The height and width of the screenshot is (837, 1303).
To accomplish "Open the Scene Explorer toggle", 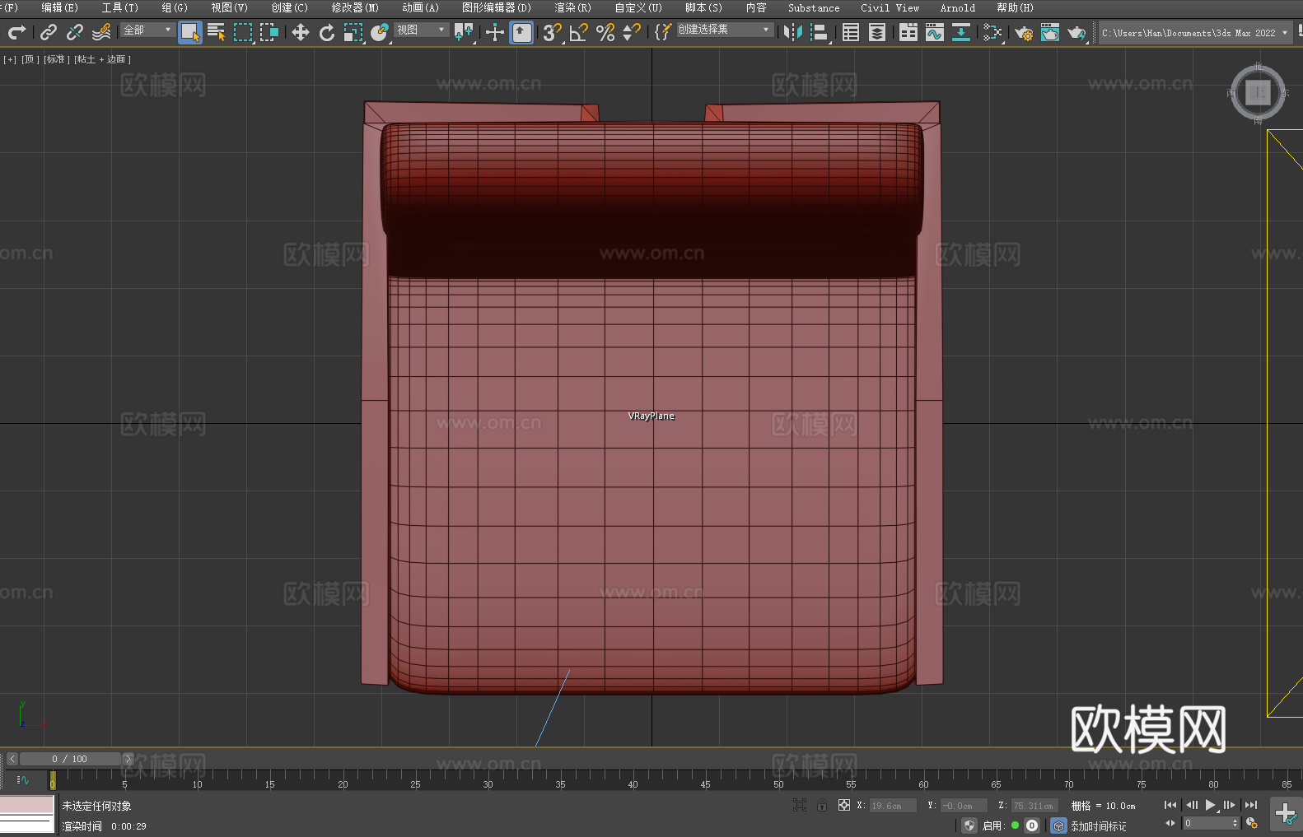I will (851, 32).
